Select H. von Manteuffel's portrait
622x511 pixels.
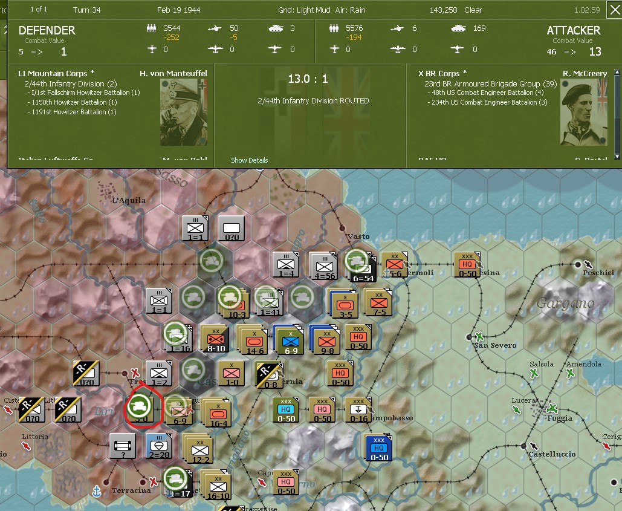pyautogui.click(x=184, y=112)
